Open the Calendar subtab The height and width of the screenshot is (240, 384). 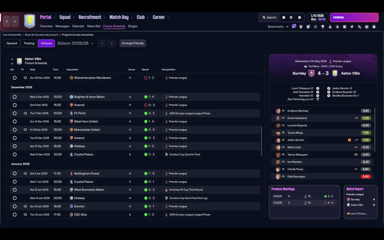[x=78, y=26]
